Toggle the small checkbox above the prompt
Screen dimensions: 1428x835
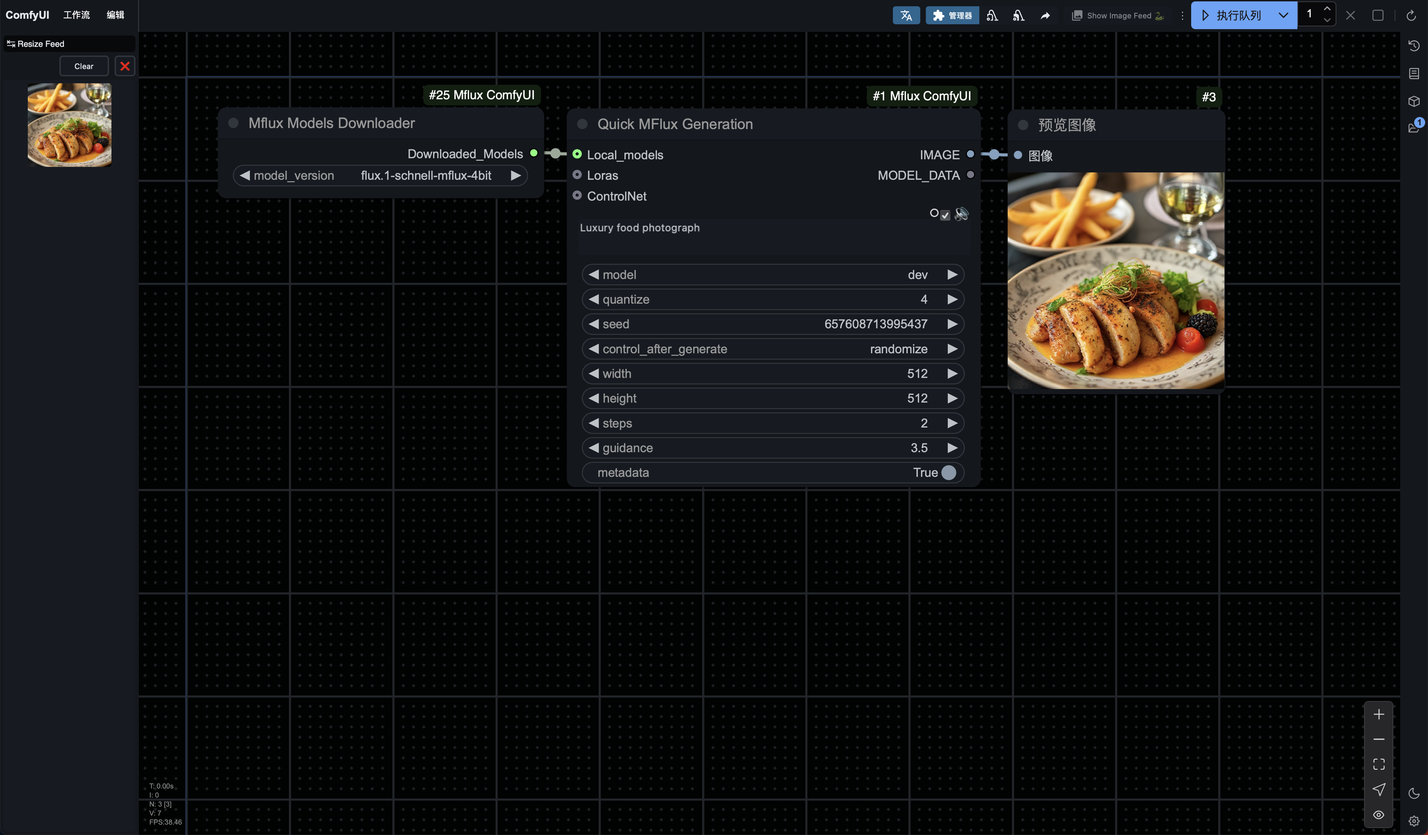coord(945,215)
